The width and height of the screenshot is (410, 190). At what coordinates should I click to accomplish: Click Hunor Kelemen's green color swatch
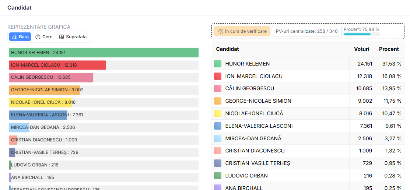pyautogui.click(x=218, y=64)
